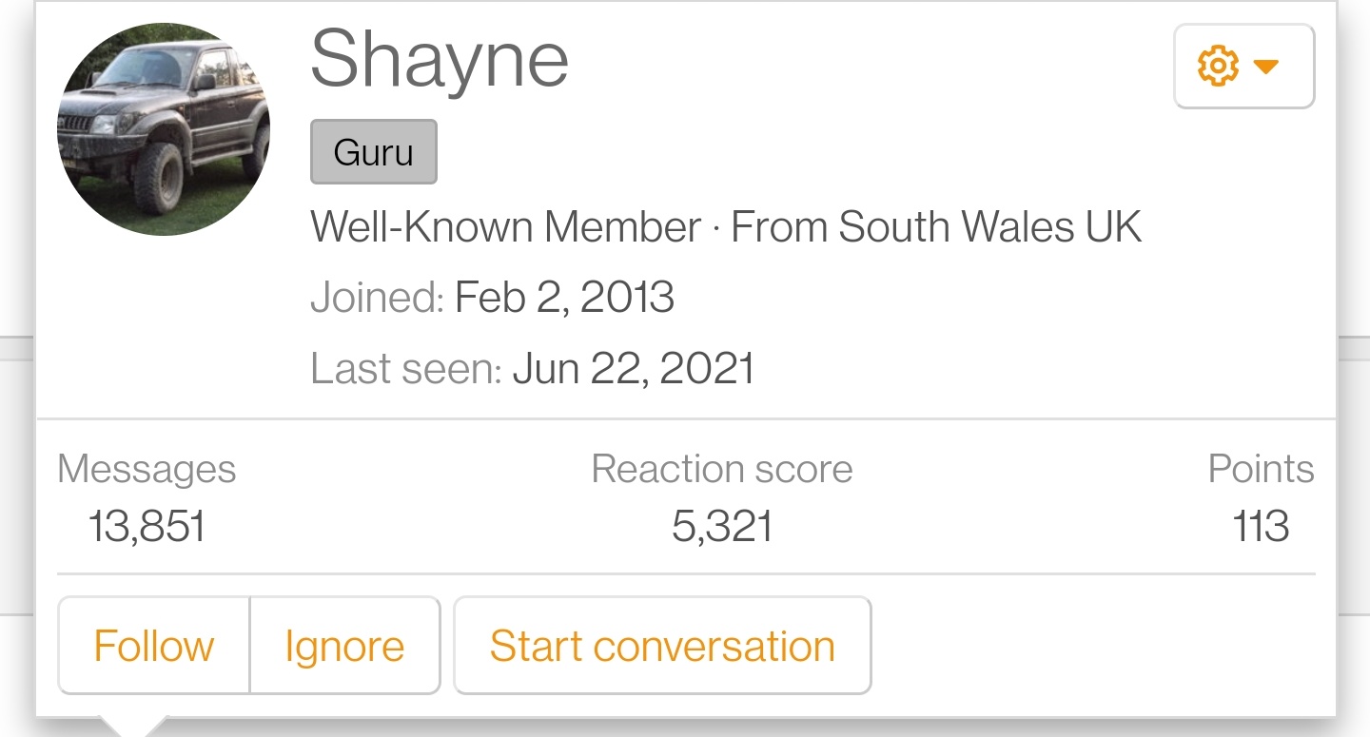Click the Messages label
Screen dimensions: 1370x737
(147, 469)
